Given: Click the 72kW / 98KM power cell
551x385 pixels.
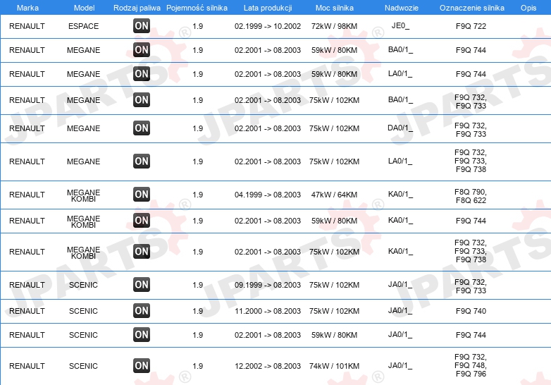Looking at the screenshot, I should click(x=334, y=26).
